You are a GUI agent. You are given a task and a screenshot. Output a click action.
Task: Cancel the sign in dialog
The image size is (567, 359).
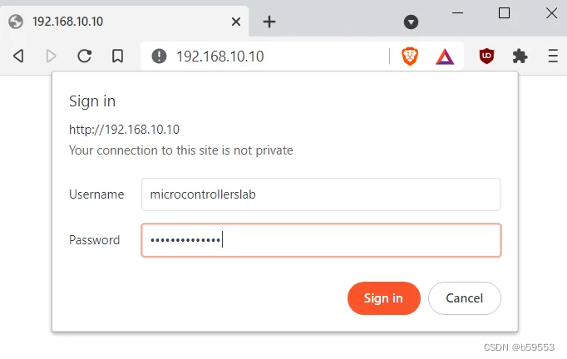pos(464,298)
